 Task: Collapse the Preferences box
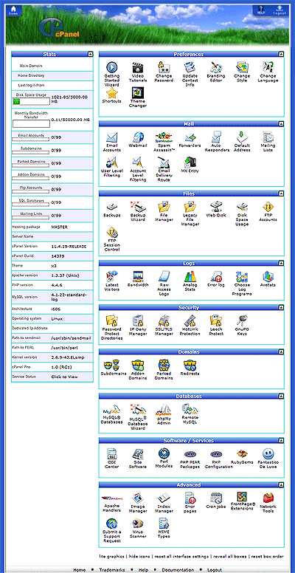pyautogui.click(x=281, y=54)
